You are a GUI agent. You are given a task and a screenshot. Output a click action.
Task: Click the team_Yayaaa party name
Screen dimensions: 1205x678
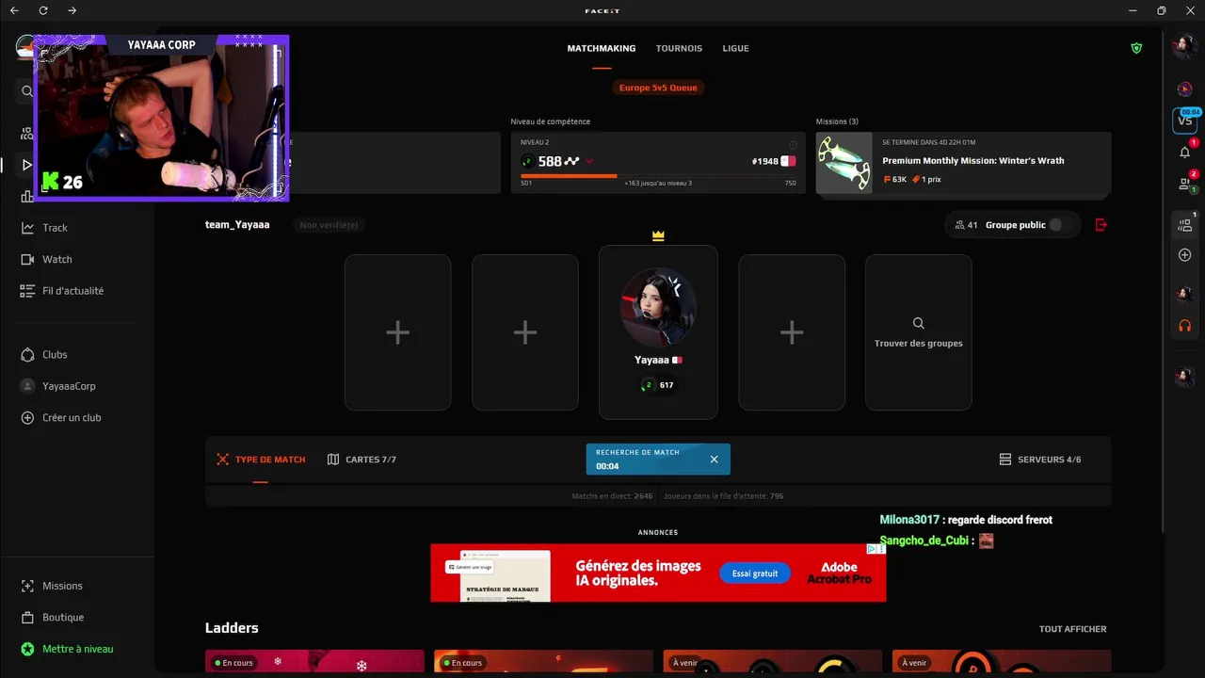tap(237, 225)
